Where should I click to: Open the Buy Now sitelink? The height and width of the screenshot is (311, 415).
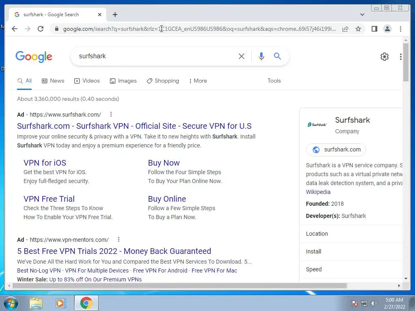click(164, 163)
